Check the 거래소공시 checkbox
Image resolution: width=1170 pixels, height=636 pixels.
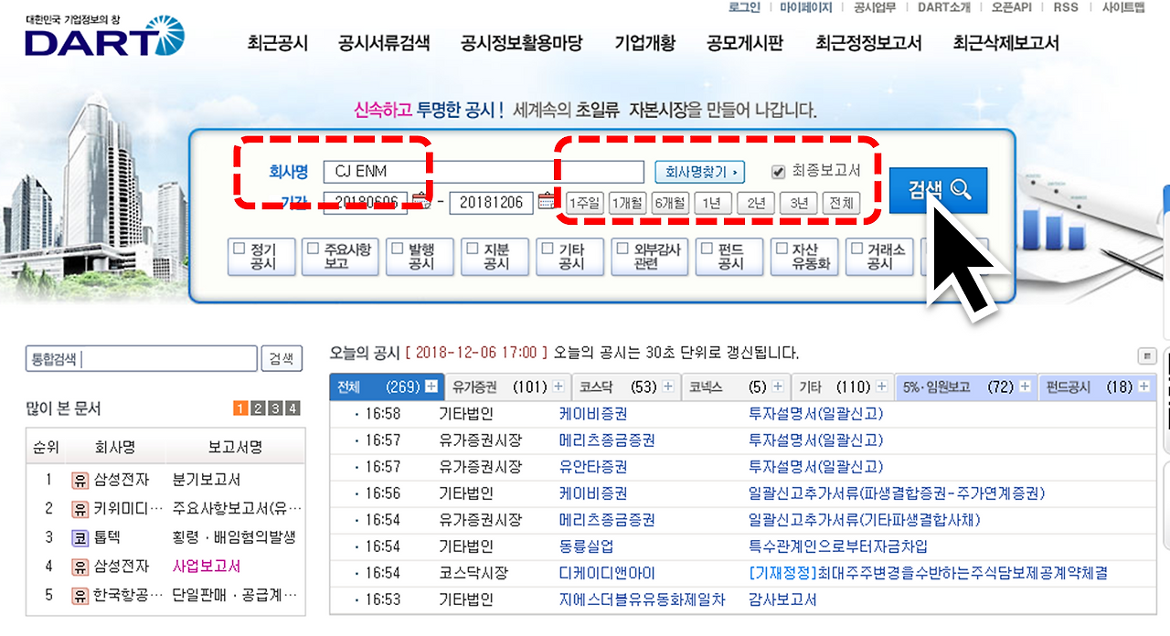(x=856, y=248)
